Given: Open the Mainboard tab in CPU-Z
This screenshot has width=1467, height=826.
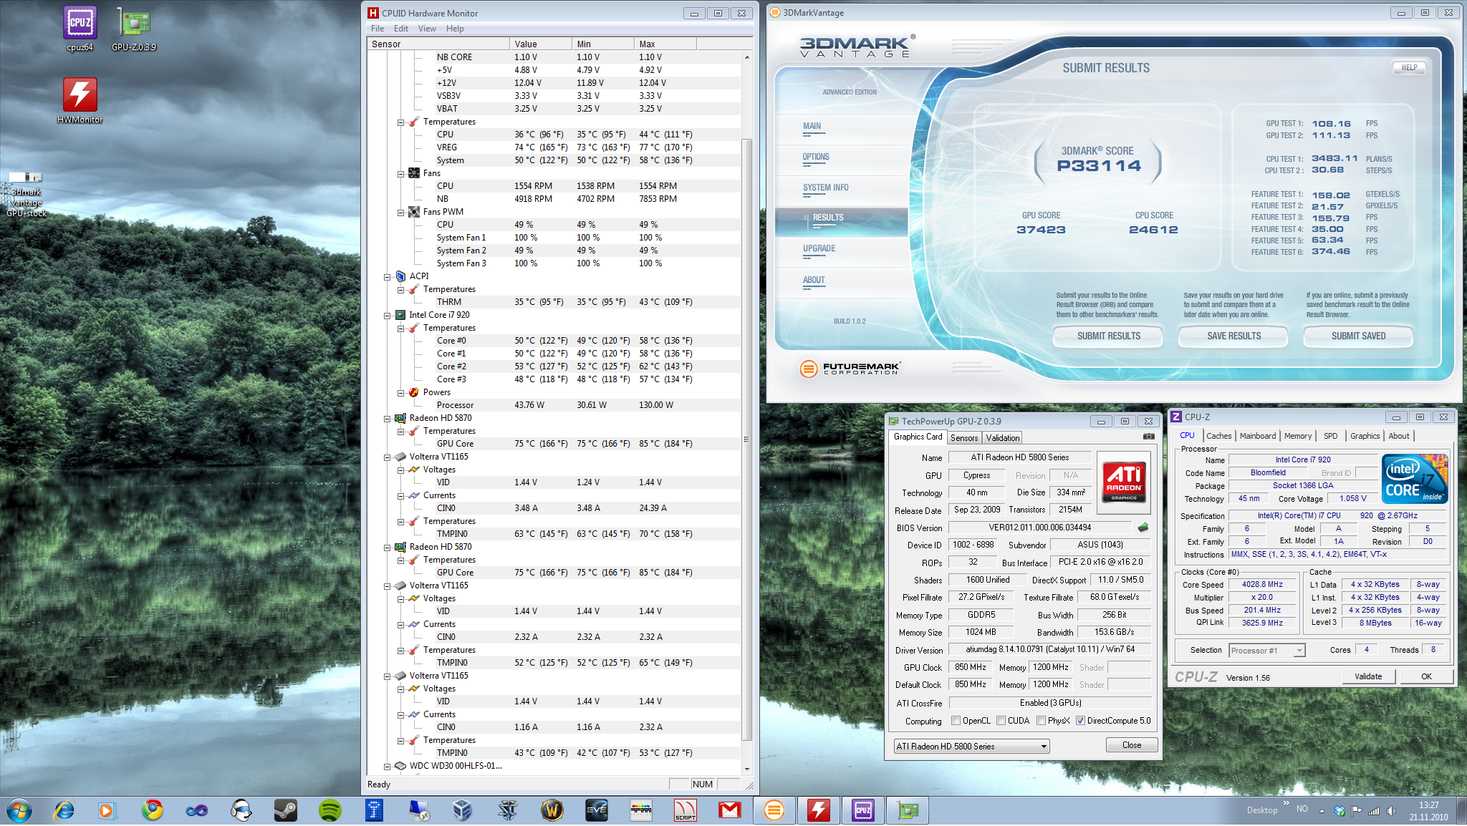Looking at the screenshot, I should (1258, 436).
